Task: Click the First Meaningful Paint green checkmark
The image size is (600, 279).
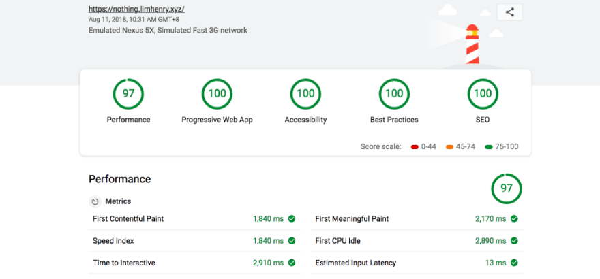Action: click(514, 219)
